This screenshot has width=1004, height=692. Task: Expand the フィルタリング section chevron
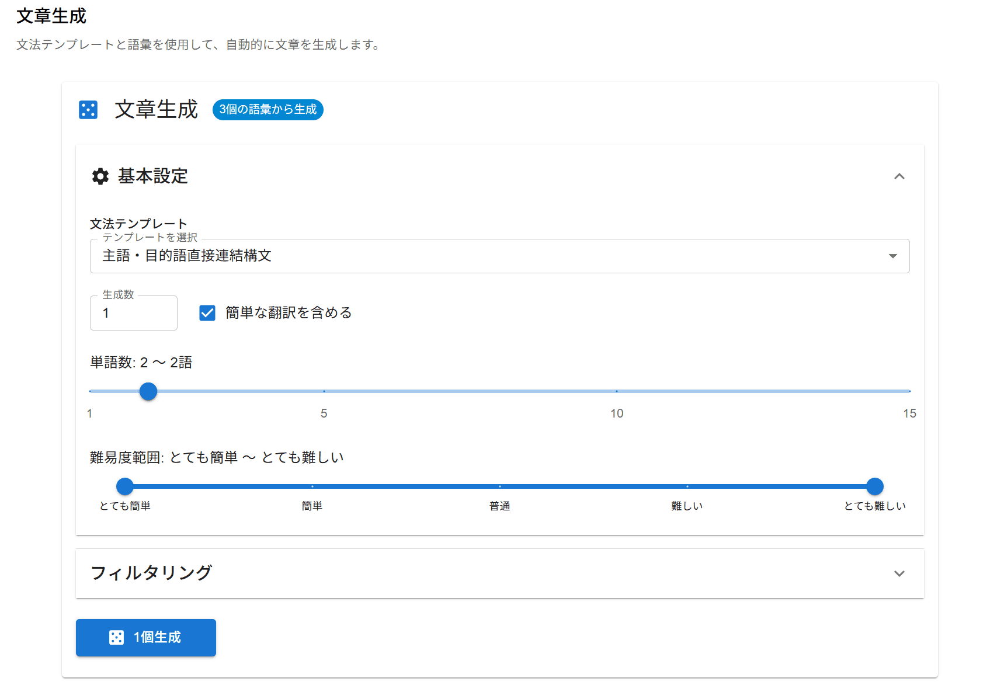point(899,573)
